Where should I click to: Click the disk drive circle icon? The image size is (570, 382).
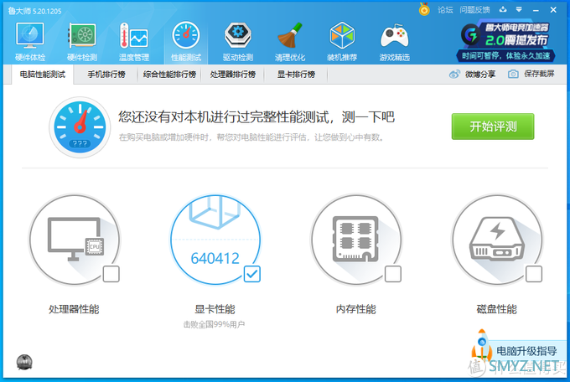point(497,240)
